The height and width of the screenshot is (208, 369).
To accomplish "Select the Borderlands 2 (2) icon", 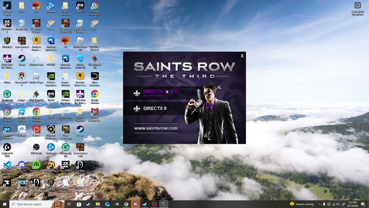I will pyautogui.click(x=51, y=168).
